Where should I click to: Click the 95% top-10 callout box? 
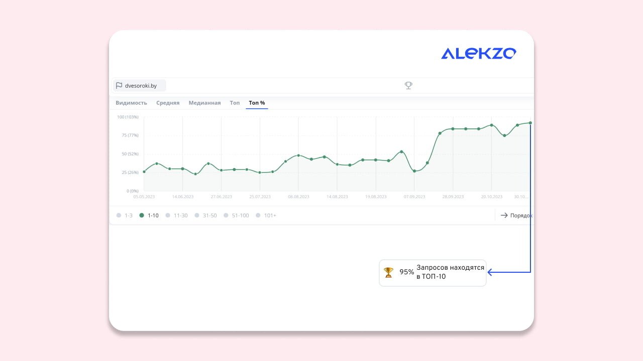click(x=433, y=273)
